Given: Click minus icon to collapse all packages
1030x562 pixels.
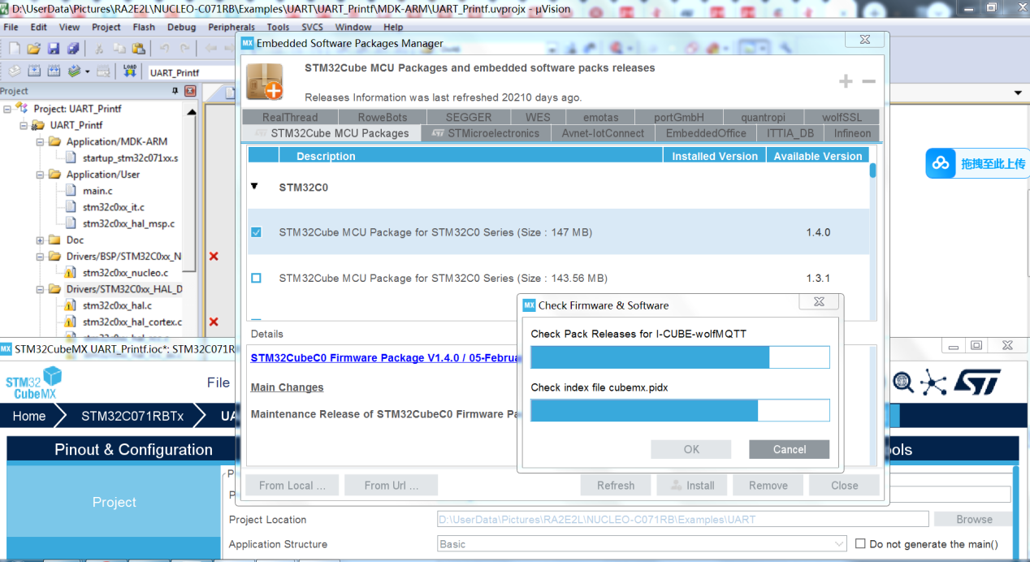Looking at the screenshot, I should (x=868, y=81).
